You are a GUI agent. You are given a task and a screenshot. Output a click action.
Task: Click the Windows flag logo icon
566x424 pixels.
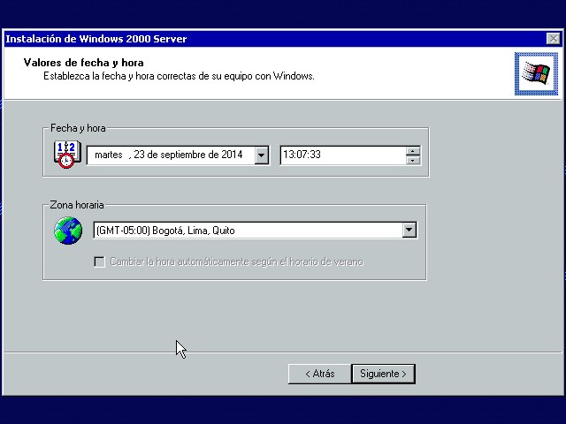coord(536,73)
